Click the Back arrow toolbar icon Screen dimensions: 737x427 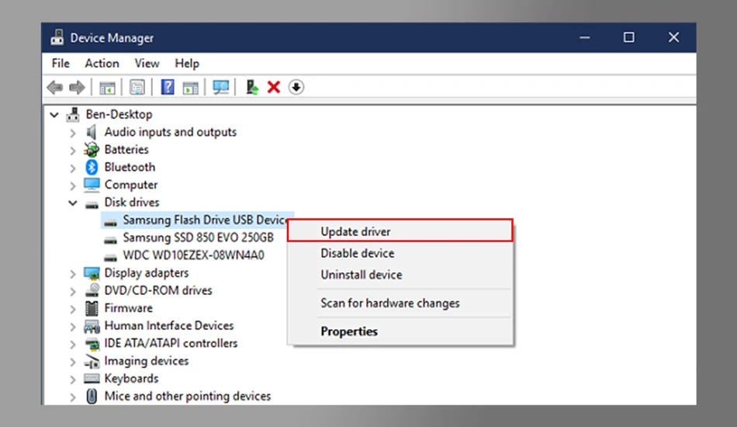55,88
